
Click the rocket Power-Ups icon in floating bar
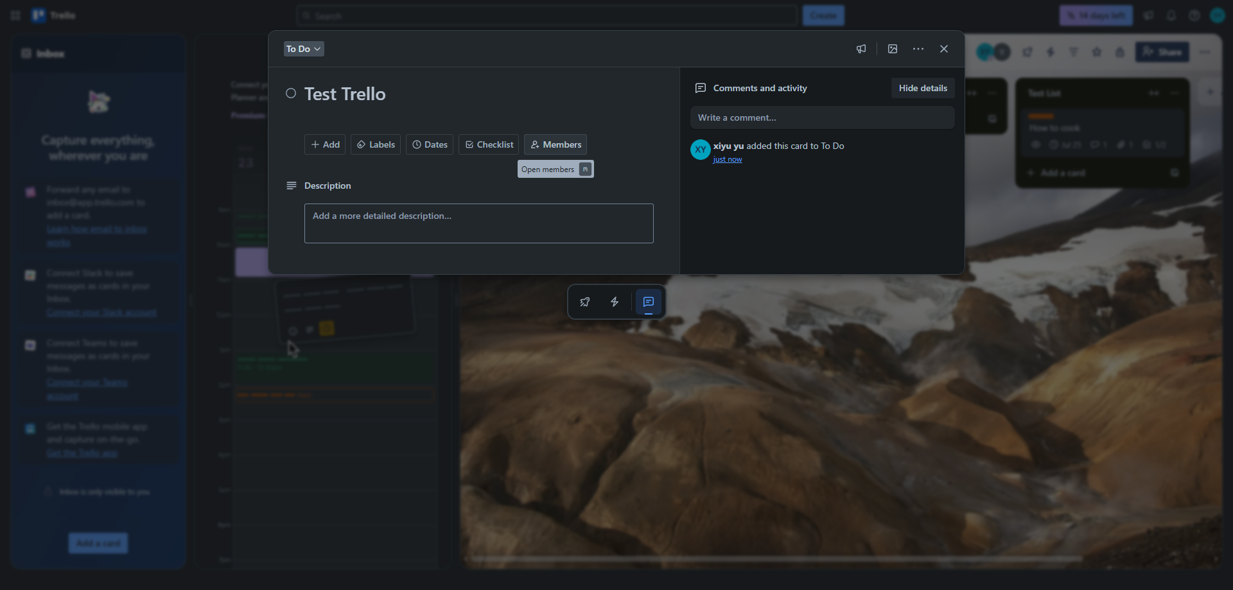tap(585, 302)
